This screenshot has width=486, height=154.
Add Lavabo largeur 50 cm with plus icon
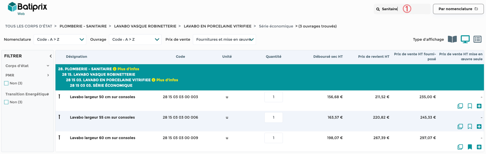click(479, 106)
